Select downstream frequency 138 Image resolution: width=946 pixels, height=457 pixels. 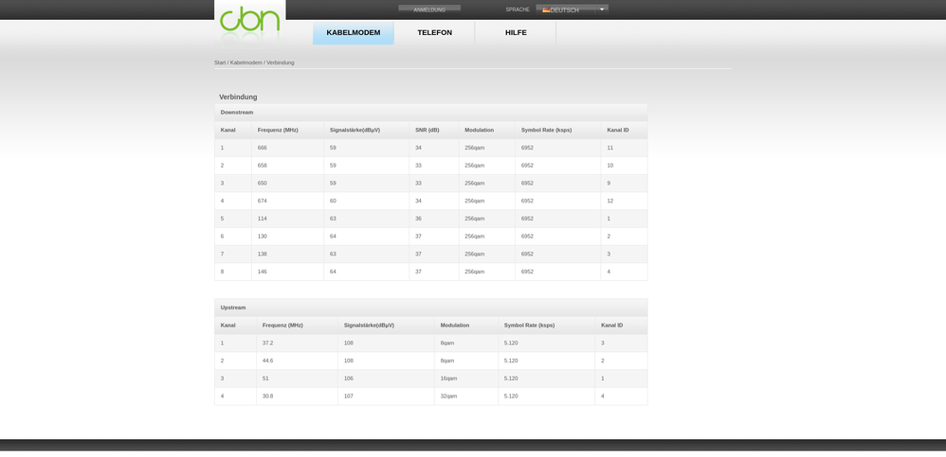pyautogui.click(x=262, y=255)
